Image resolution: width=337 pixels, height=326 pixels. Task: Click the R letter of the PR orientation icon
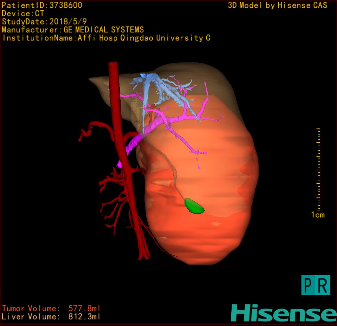323,285
